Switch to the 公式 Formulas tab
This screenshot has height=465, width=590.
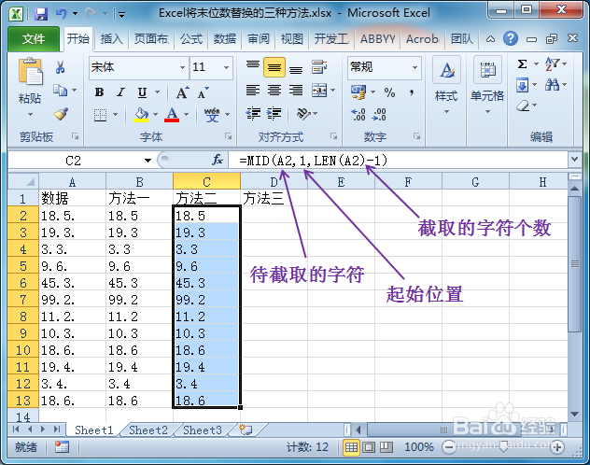coord(191,39)
